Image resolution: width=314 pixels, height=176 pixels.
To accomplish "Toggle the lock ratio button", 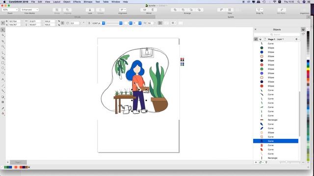I will [x=62, y=23].
